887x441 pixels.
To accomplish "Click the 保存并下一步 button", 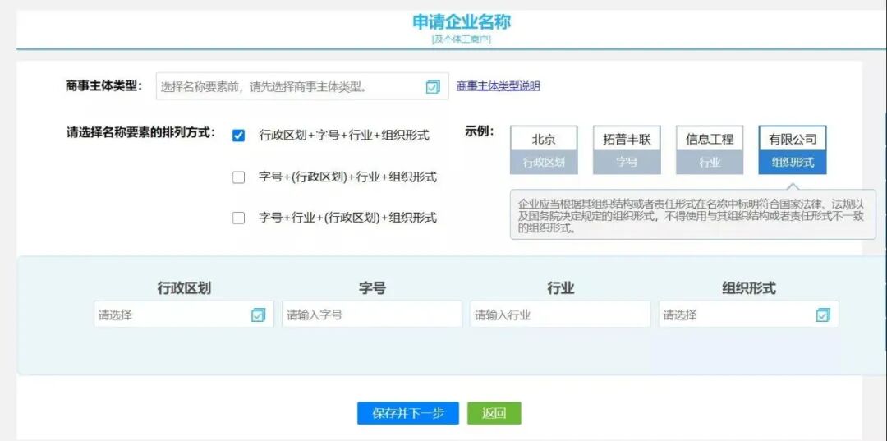I will point(408,413).
